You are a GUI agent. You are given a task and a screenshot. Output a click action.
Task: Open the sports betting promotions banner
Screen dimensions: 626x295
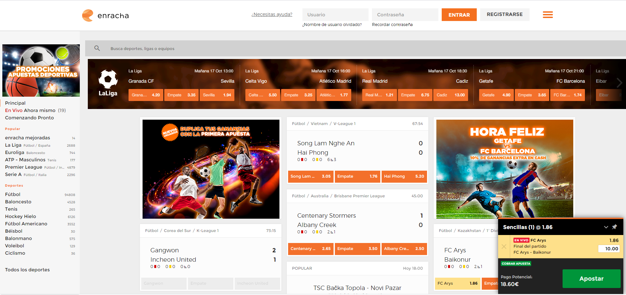(x=41, y=70)
